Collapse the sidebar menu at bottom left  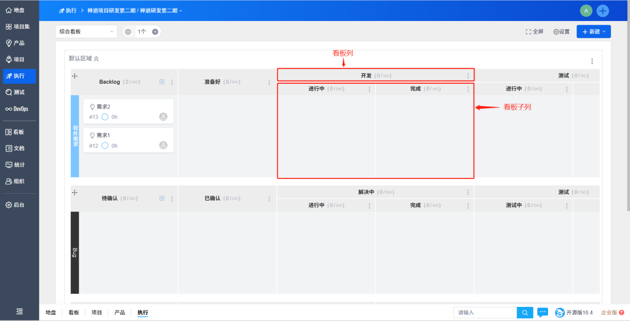(19, 312)
